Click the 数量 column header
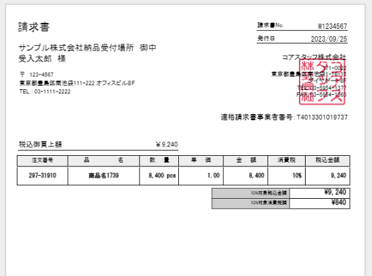Image resolution: width=372 pixels, height=276 pixels. (x=160, y=160)
